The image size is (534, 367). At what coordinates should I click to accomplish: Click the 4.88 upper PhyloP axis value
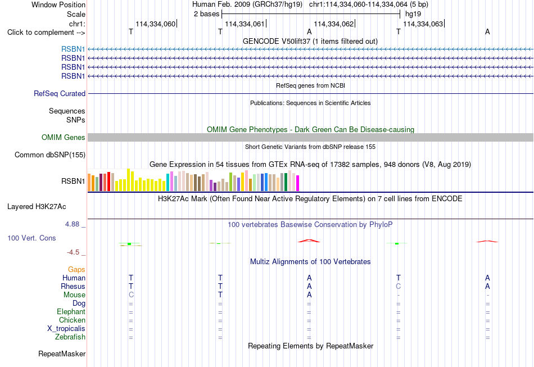coord(72,224)
